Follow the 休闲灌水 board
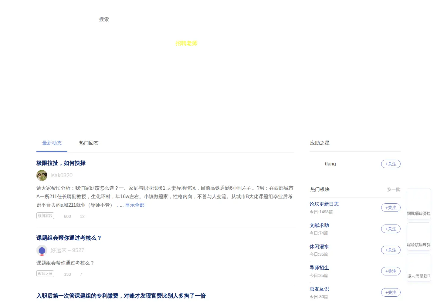The image size is (437, 303). pos(391,250)
